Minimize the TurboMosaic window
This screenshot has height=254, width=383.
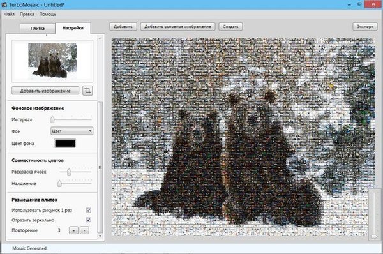[350, 4]
